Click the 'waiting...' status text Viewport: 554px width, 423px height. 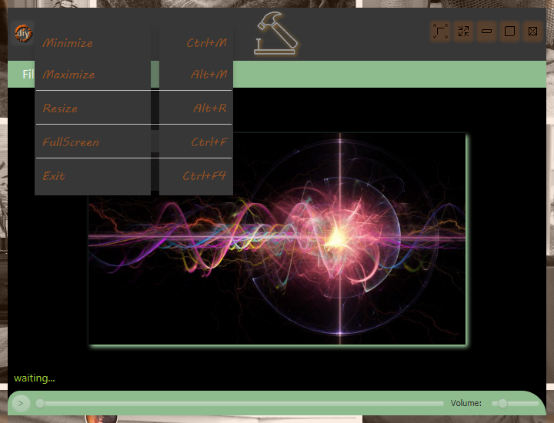[x=35, y=378]
